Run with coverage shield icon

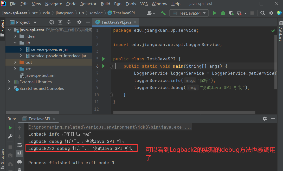231,13
